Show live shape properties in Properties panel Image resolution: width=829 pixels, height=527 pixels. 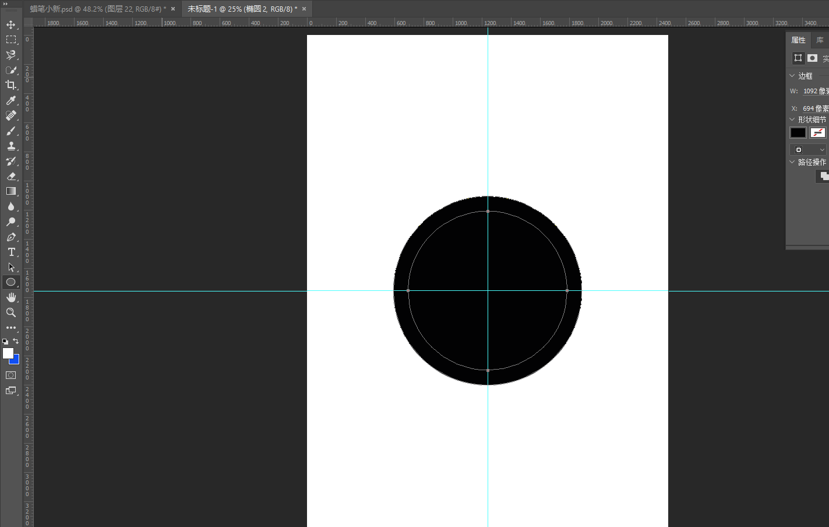click(x=798, y=58)
